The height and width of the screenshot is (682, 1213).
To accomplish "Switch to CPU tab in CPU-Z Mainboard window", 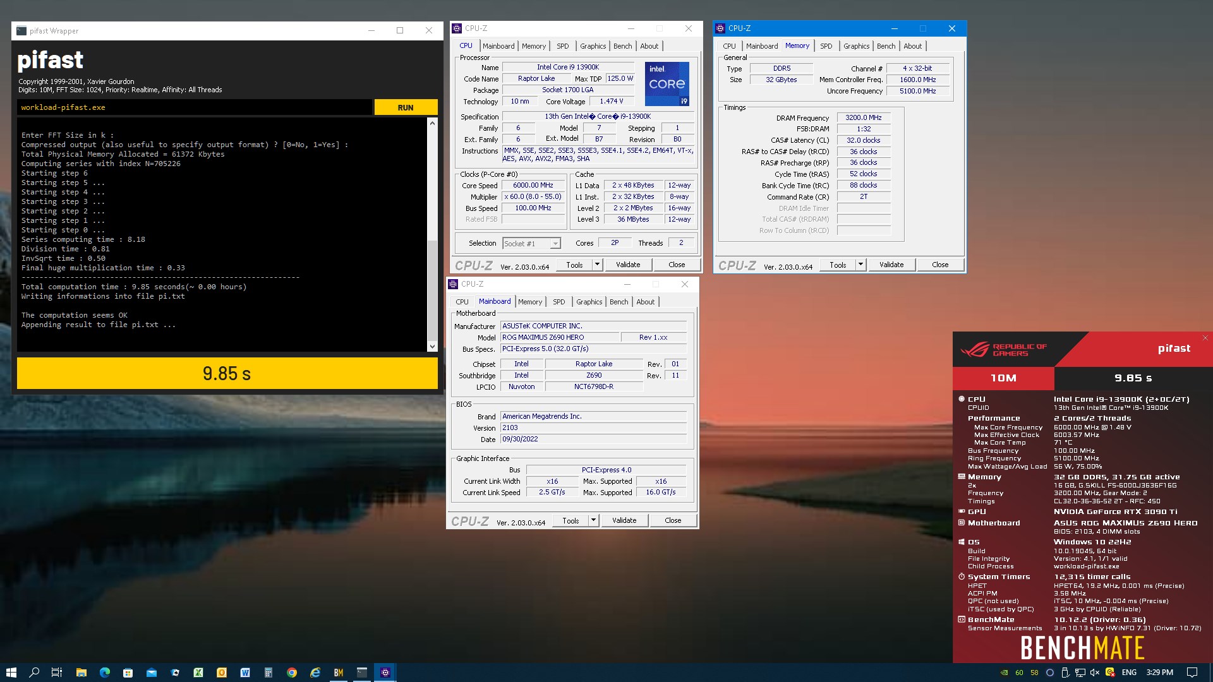I will coord(462,302).
